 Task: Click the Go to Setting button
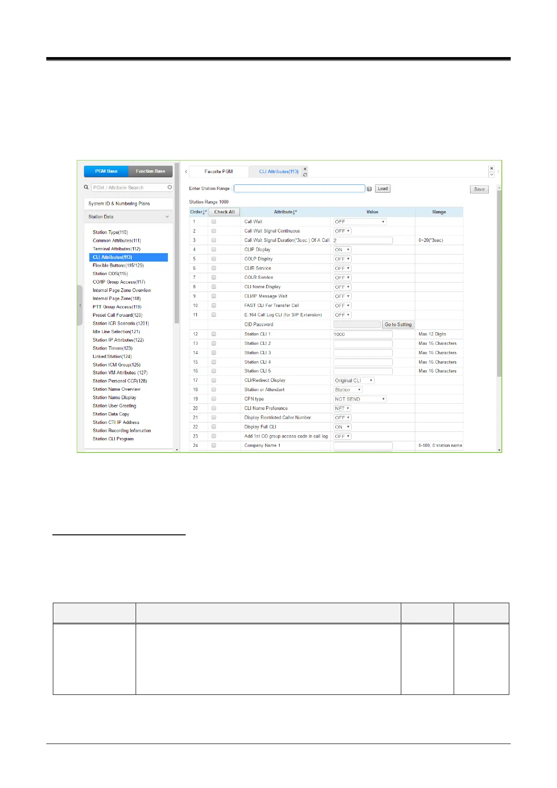(398, 325)
